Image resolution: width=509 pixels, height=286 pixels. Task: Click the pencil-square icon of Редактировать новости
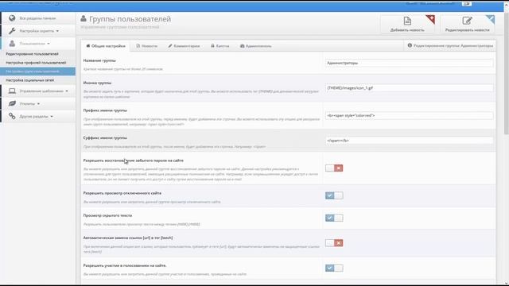point(467,21)
